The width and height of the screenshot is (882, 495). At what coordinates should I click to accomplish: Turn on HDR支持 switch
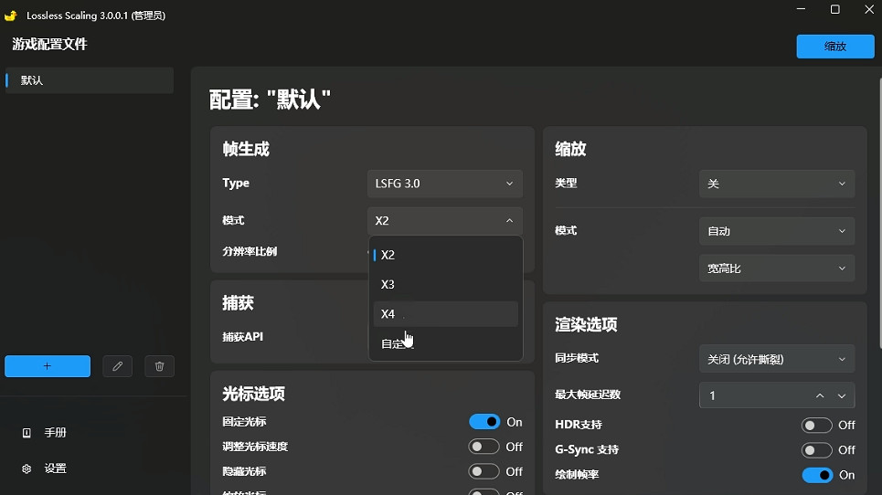tap(817, 426)
